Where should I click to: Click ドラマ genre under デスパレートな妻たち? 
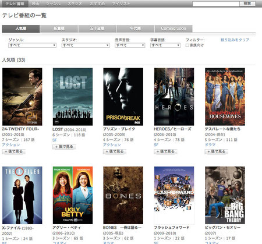point(210,145)
